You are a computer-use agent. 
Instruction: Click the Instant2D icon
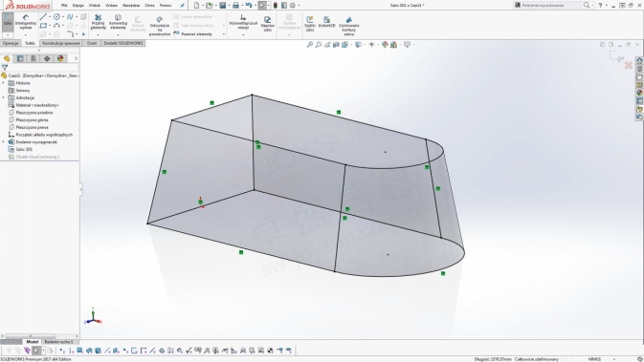coord(327,22)
